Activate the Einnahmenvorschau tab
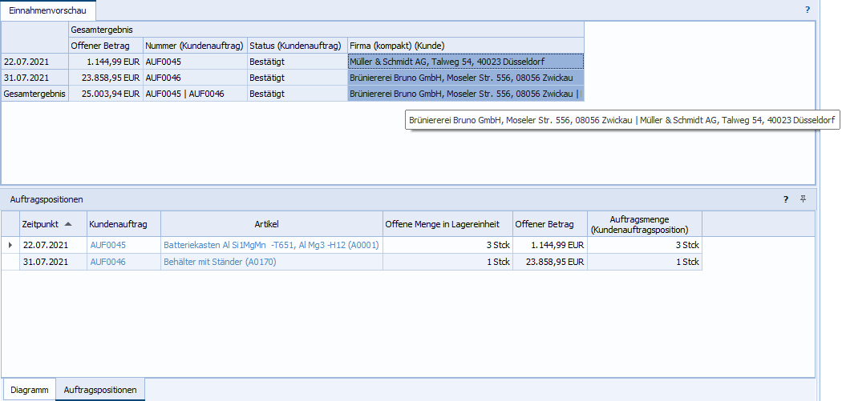842x401 pixels. [x=47, y=10]
